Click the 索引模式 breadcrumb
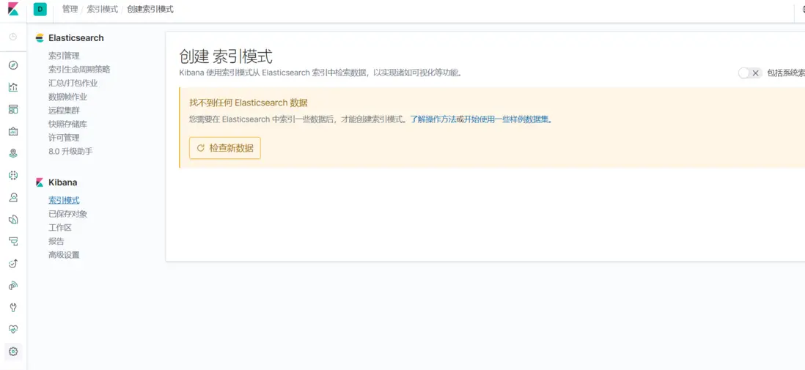The image size is (805, 370). click(102, 10)
